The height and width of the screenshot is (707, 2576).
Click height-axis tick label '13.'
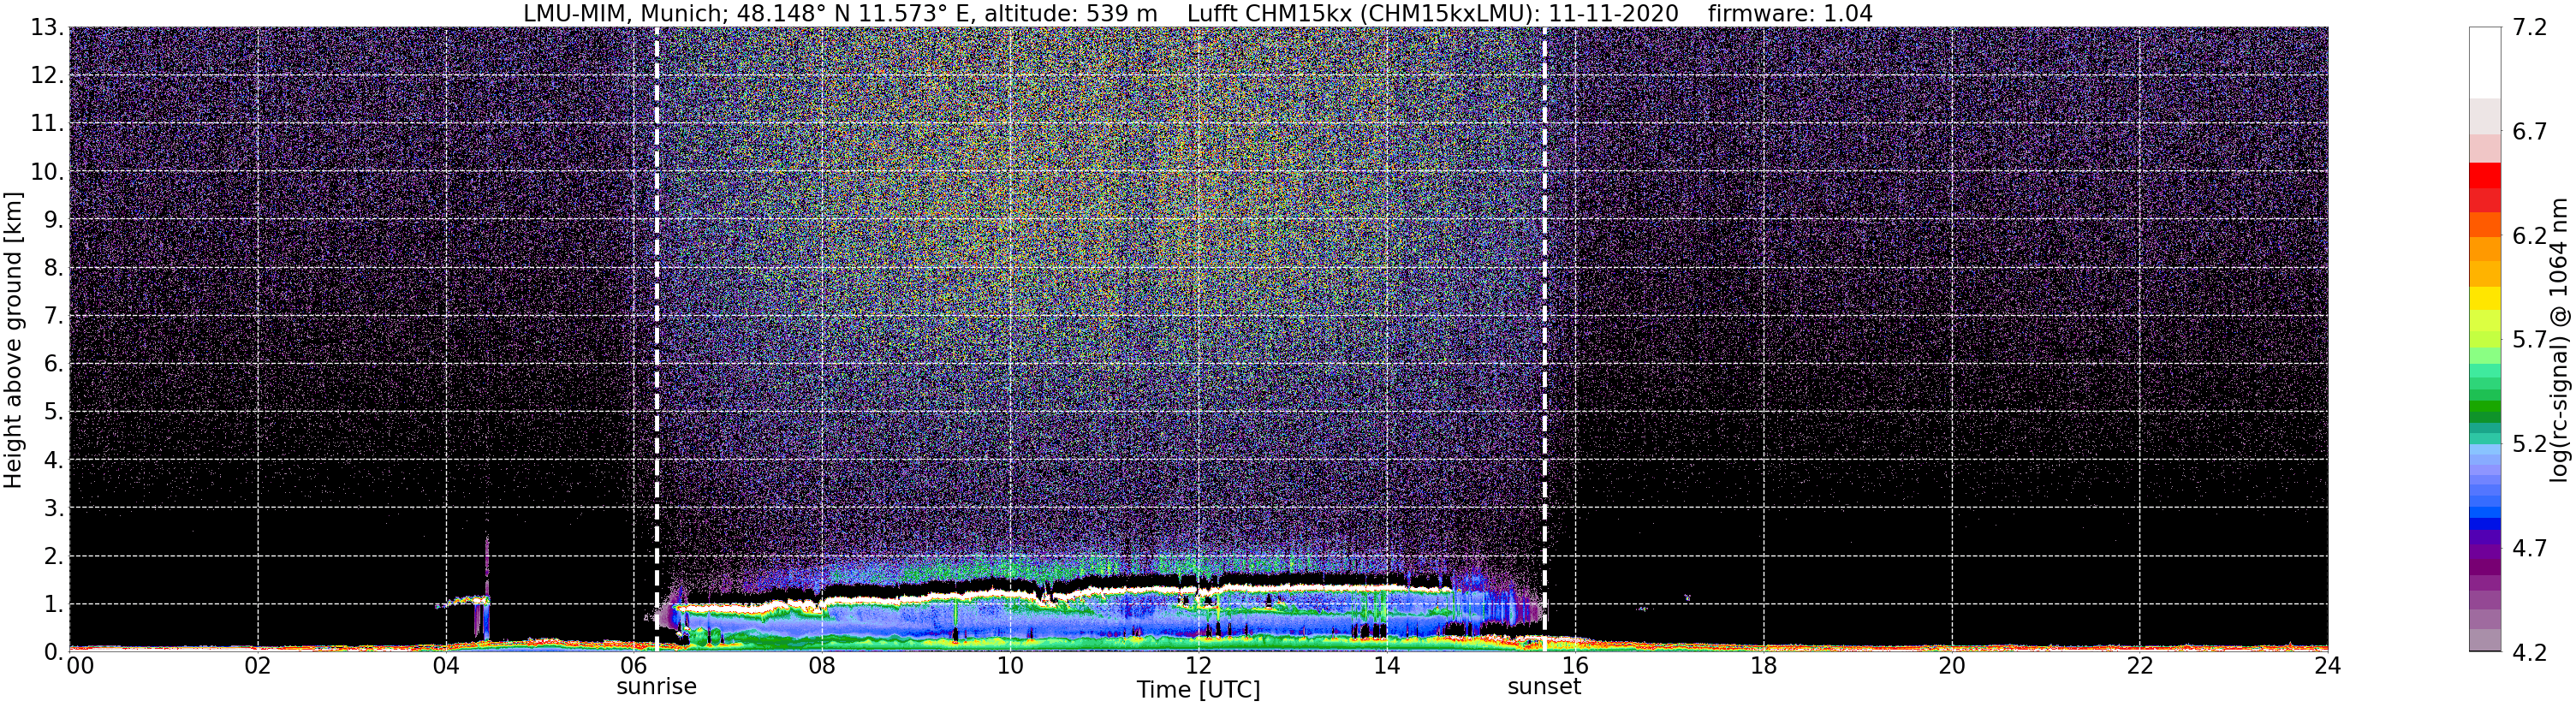click(x=47, y=28)
